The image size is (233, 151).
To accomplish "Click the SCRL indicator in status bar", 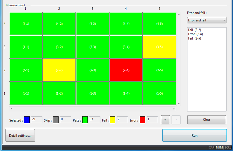I will [228, 147].
